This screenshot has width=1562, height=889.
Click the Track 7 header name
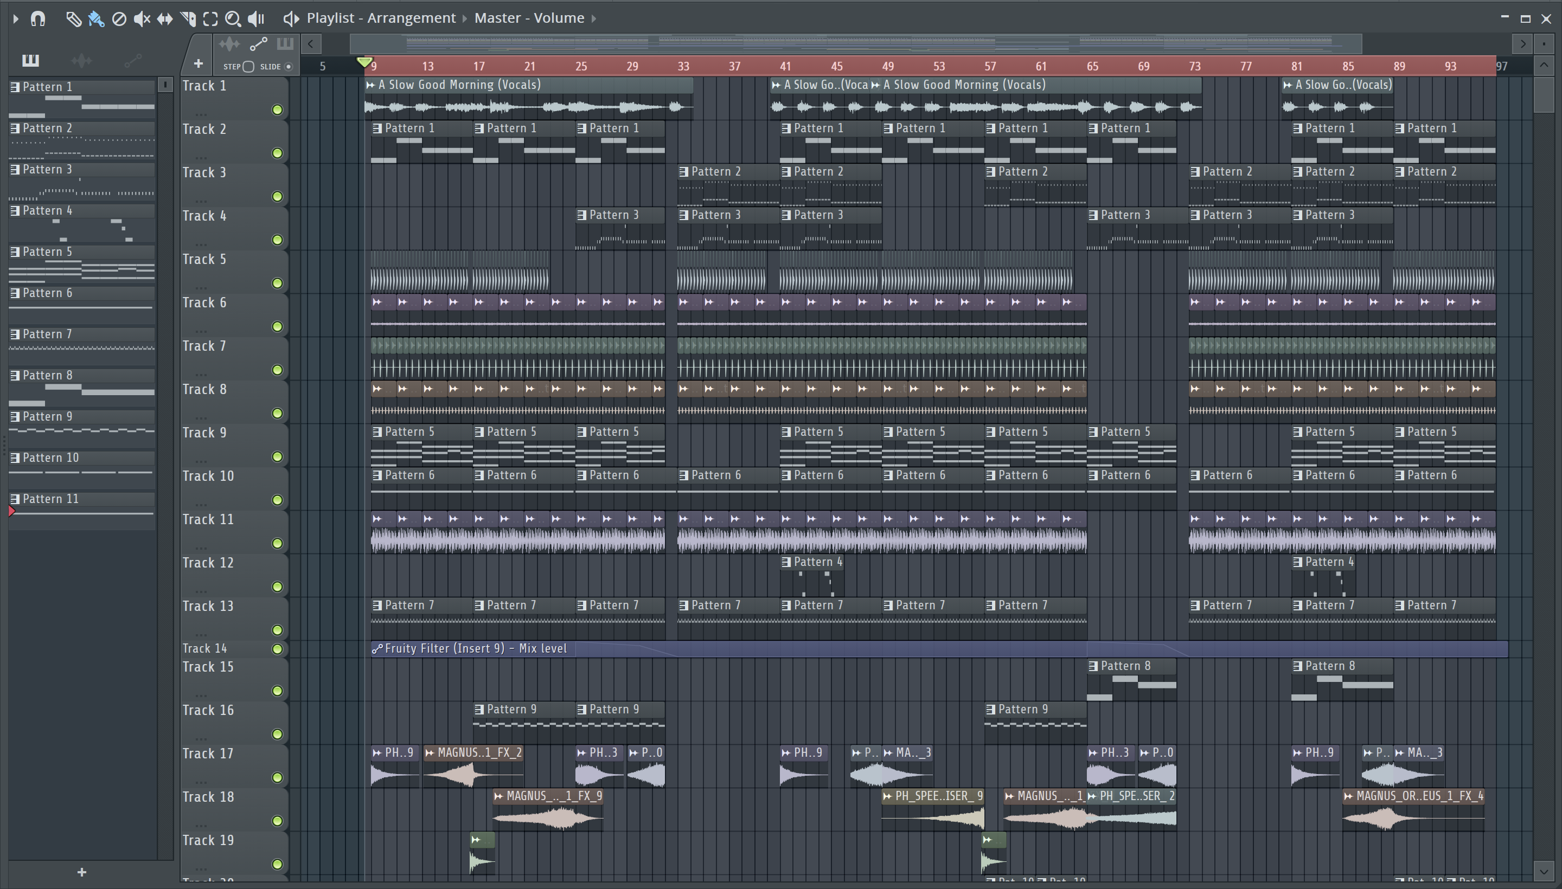(x=204, y=346)
